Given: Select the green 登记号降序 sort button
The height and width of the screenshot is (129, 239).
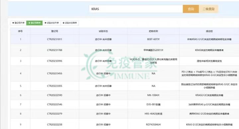Looking at the screenshot, I should 35,23.
